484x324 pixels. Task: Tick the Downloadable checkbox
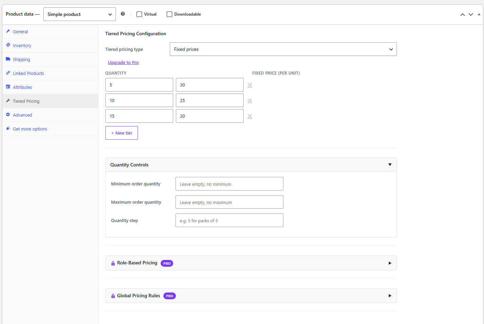coord(169,14)
